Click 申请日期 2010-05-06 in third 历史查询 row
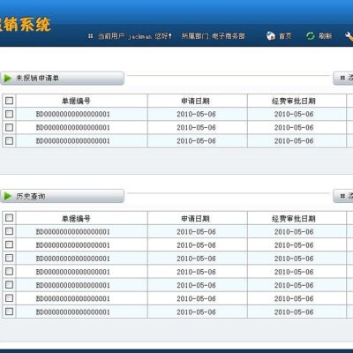This screenshot has height=353, width=353. pos(196,259)
